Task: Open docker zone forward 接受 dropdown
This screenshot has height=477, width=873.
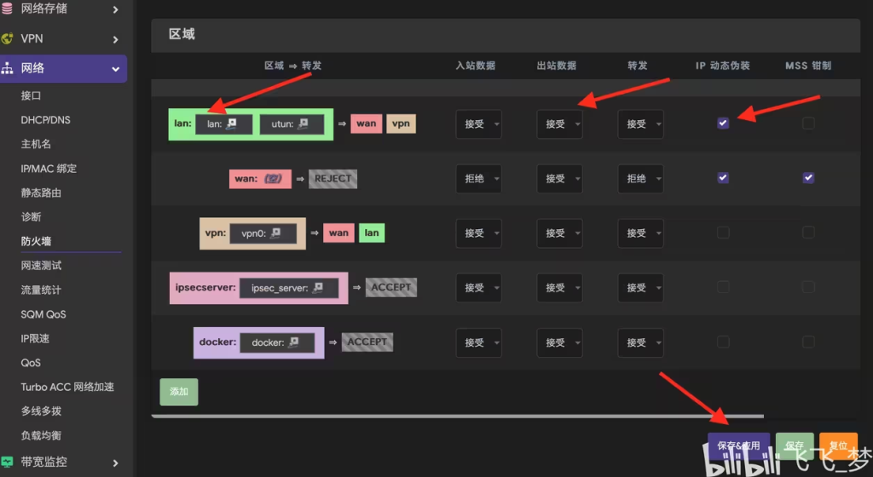Action: coord(640,342)
